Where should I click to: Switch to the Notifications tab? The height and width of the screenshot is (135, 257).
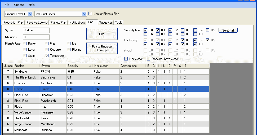(x=77, y=23)
